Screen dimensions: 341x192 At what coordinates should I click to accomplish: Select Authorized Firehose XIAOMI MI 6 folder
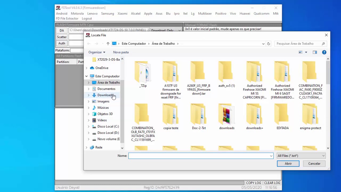[x=282, y=80]
